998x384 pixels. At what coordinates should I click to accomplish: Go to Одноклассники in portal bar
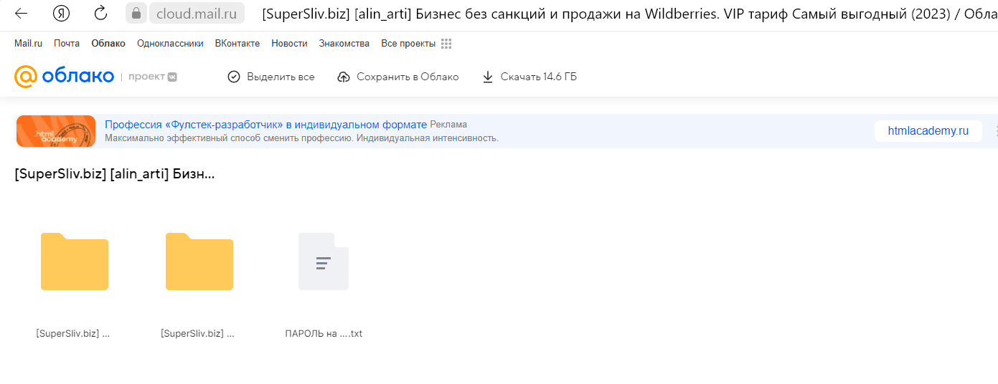pyautogui.click(x=170, y=44)
